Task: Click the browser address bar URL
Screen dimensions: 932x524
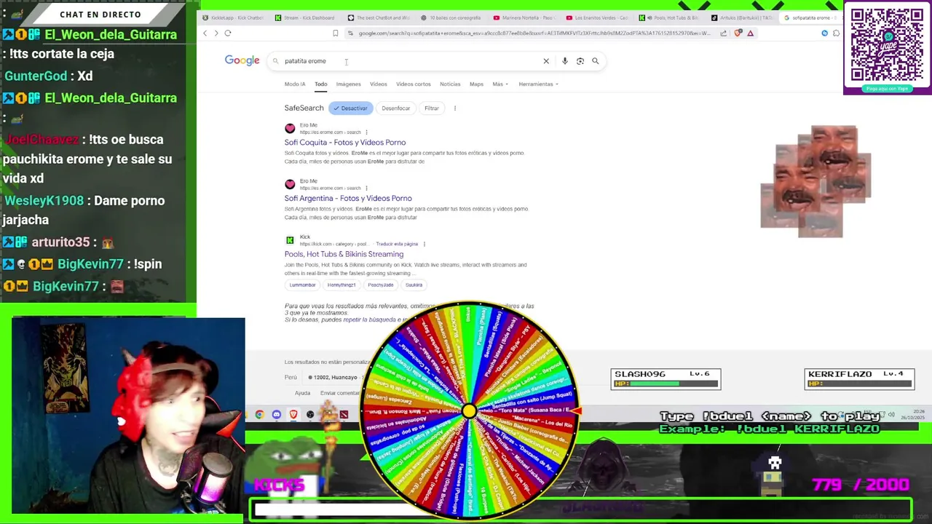Action: point(534,33)
